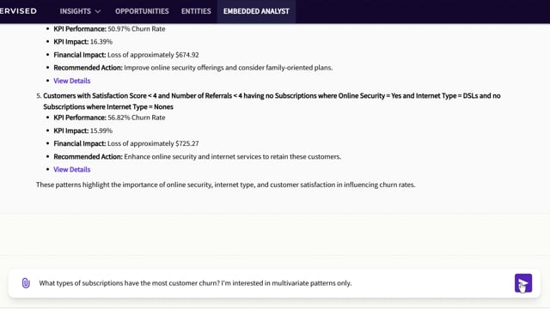Screen dimensions: 550x309
Task: Click the $725.27 Financial Impact line
Action: point(126,143)
